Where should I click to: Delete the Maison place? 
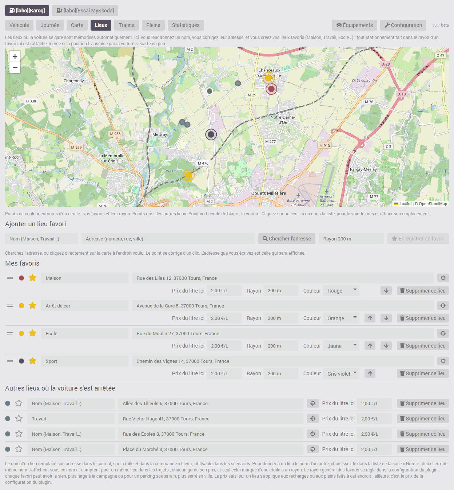(x=423, y=291)
